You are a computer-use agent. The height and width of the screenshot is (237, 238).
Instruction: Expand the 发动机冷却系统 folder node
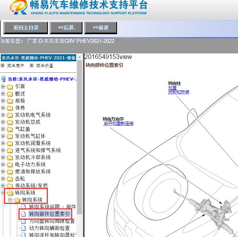click(x=3, y=157)
